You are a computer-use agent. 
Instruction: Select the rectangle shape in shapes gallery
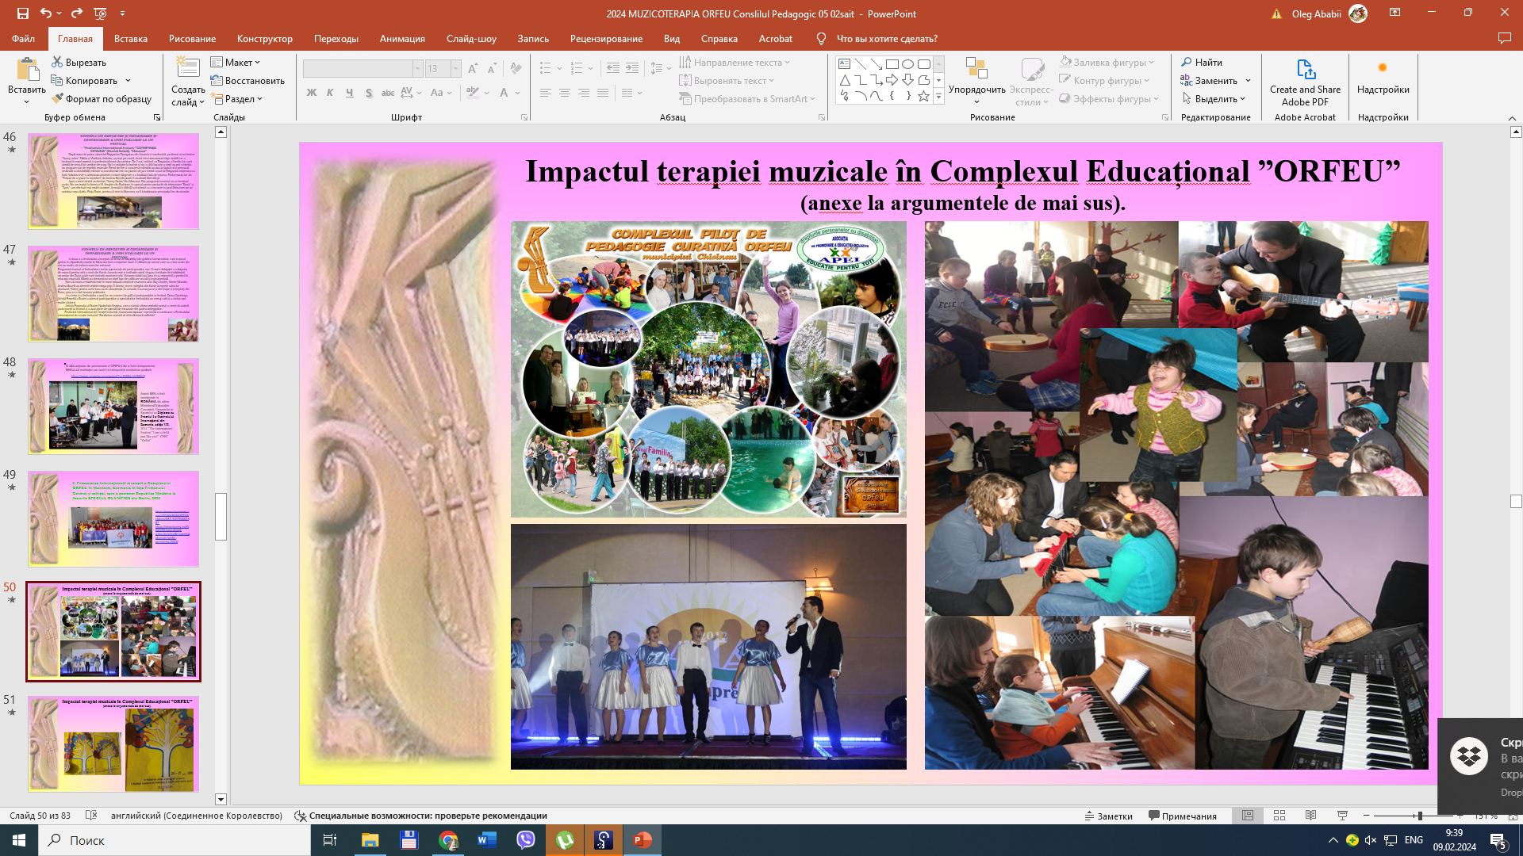pyautogui.click(x=892, y=64)
